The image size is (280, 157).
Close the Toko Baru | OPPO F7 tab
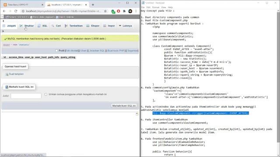click(x=42, y=5)
